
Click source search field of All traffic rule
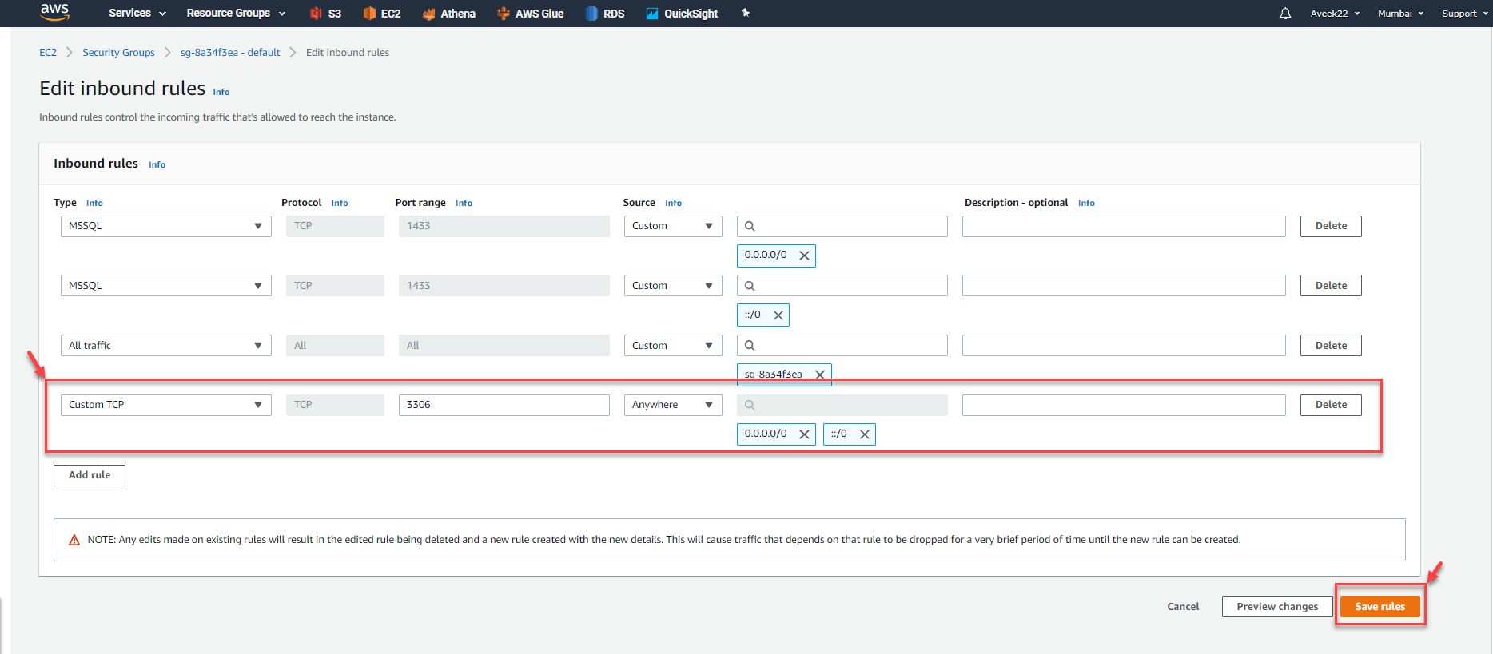tap(842, 346)
